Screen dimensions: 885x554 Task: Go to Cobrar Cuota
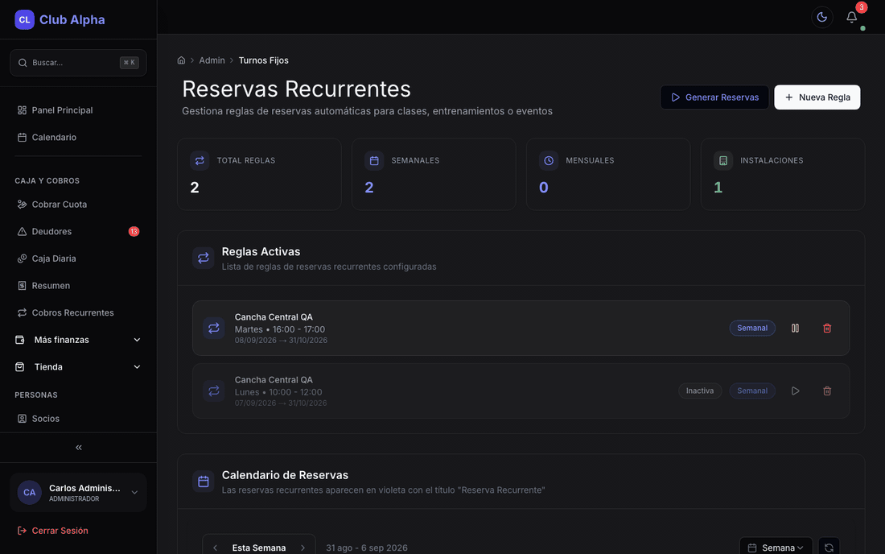point(79,205)
